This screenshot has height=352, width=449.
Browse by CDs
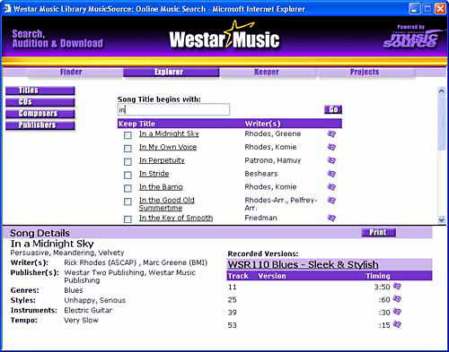40,102
